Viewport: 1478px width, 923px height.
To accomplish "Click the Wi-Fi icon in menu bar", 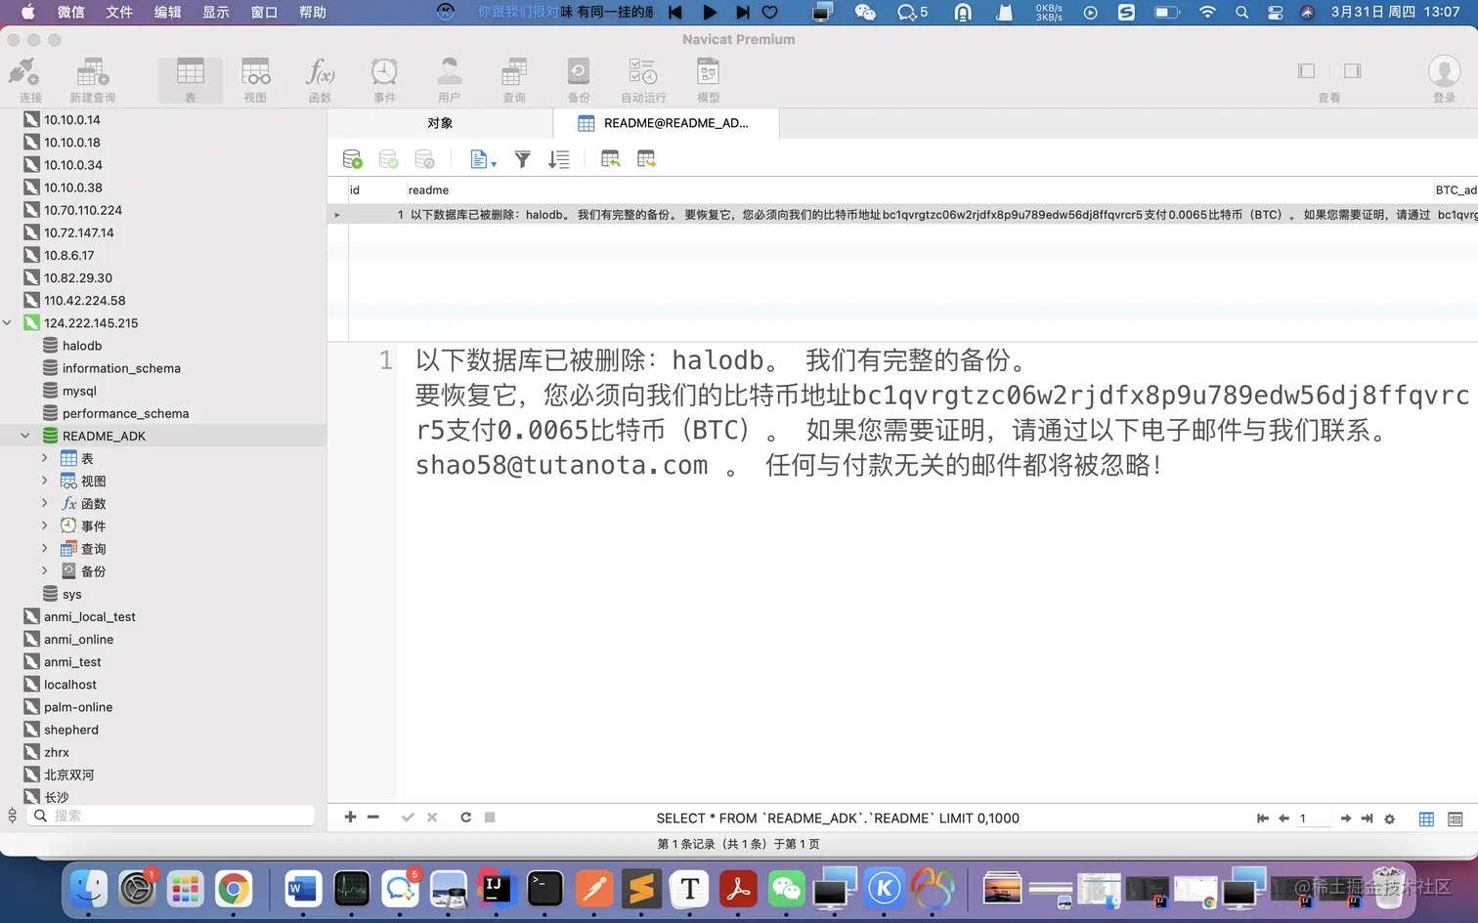I will pyautogui.click(x=1208, y=12).
